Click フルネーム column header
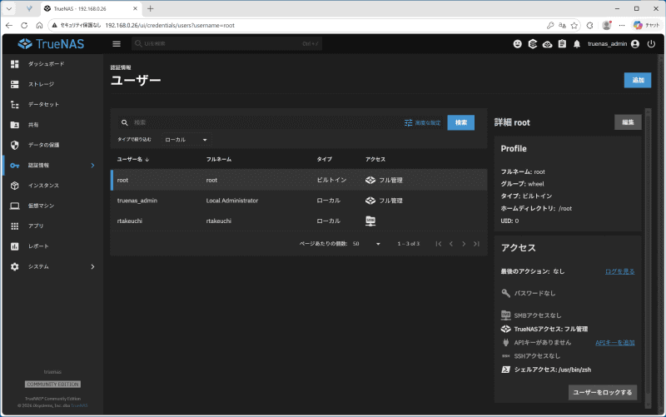The image size is (666, 417). click(219, 159)
